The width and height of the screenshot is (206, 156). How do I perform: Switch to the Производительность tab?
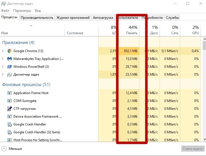point(37,18)
